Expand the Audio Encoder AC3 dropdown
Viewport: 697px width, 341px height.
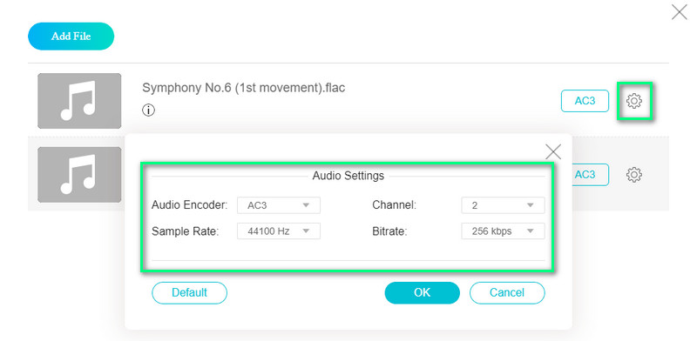[278, 205]
